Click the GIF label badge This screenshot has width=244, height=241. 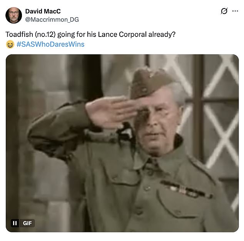coord(27,223)
